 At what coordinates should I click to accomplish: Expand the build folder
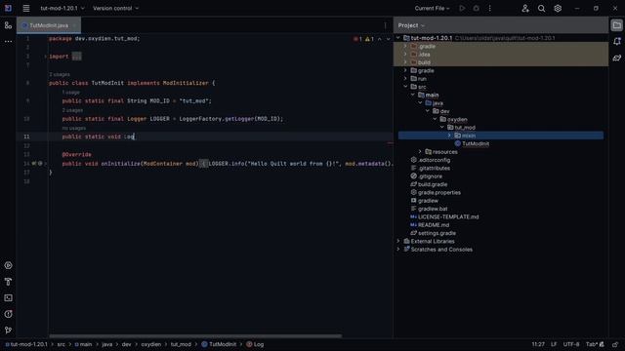(405, 62)
